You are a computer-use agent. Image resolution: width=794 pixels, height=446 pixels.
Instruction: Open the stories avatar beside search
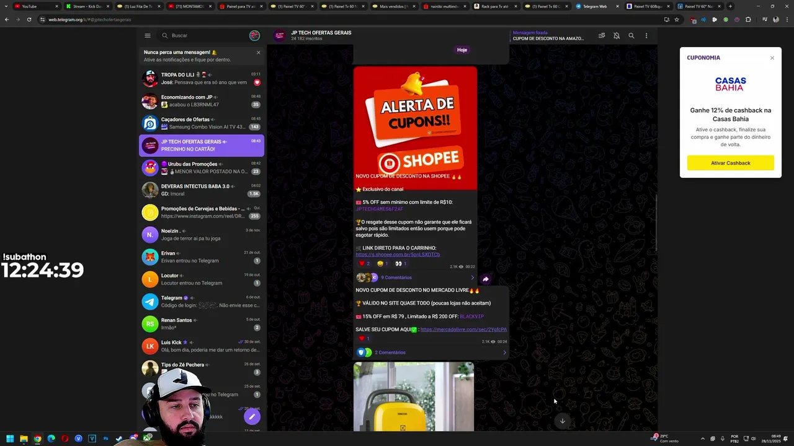pyautogui.click(x=254, y=35)
